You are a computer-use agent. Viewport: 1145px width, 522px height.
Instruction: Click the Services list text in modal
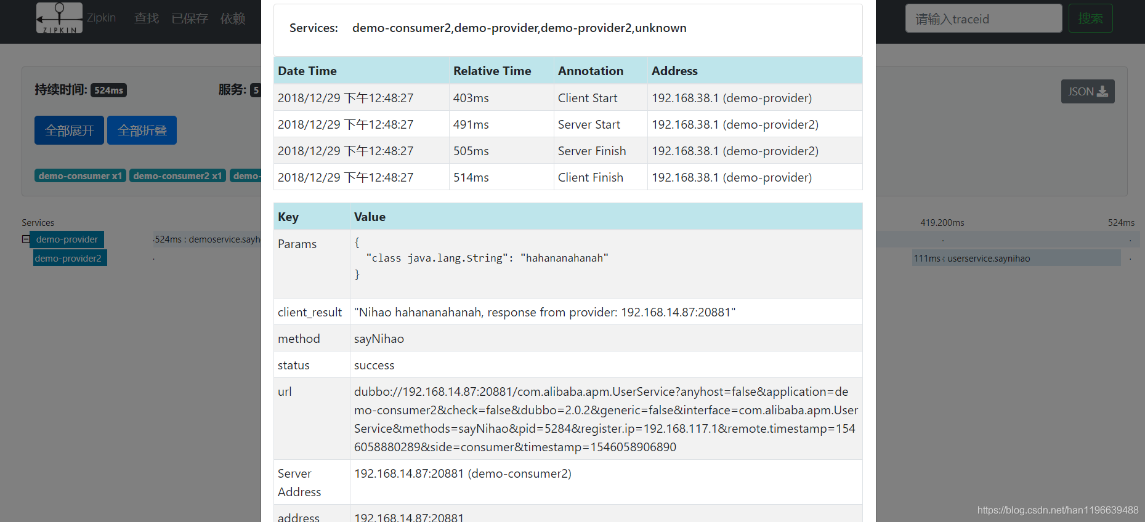pyautogui.click(x=519, y=28)
